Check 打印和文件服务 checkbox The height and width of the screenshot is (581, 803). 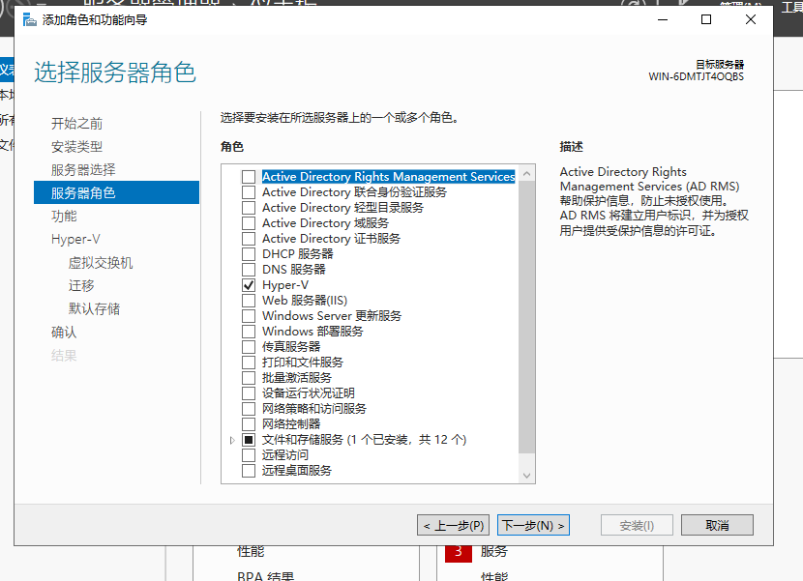[x=249, y=362]
